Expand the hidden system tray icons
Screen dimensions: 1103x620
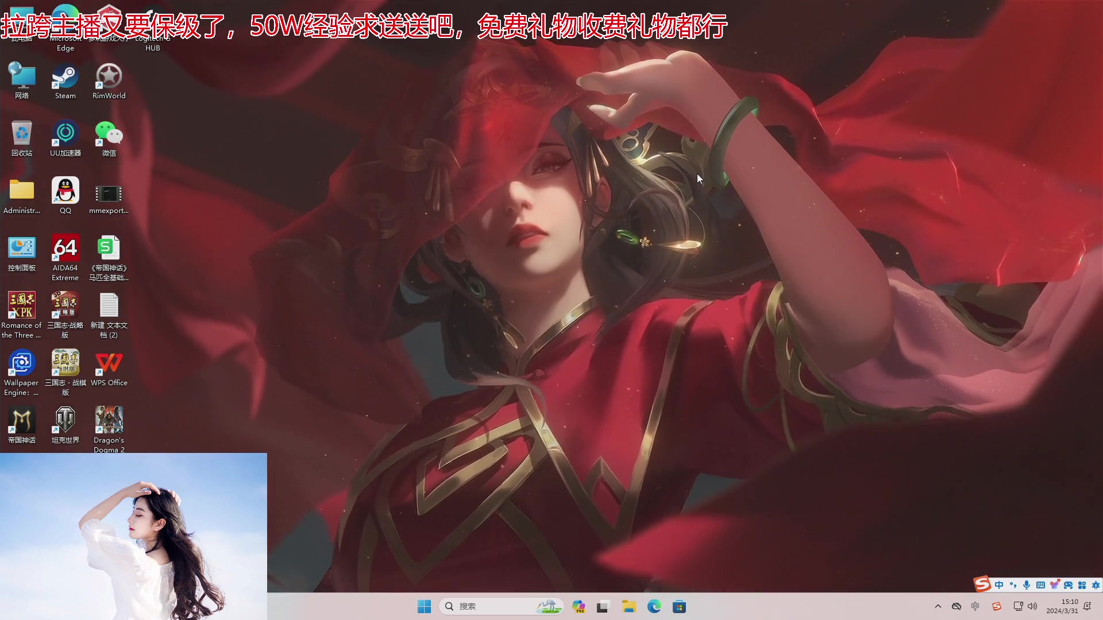(938, 606)
